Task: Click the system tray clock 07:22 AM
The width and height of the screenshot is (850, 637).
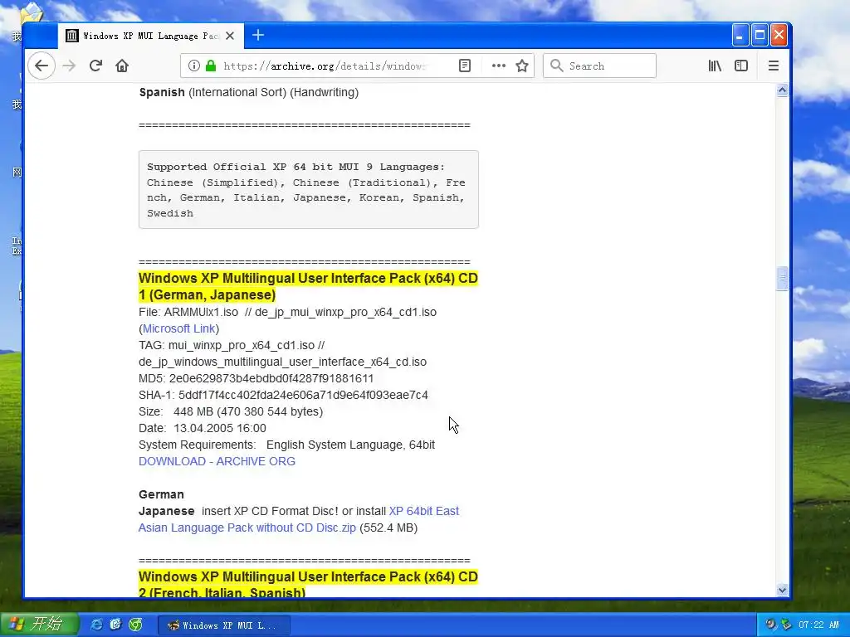Action: [x=818, y=625]
